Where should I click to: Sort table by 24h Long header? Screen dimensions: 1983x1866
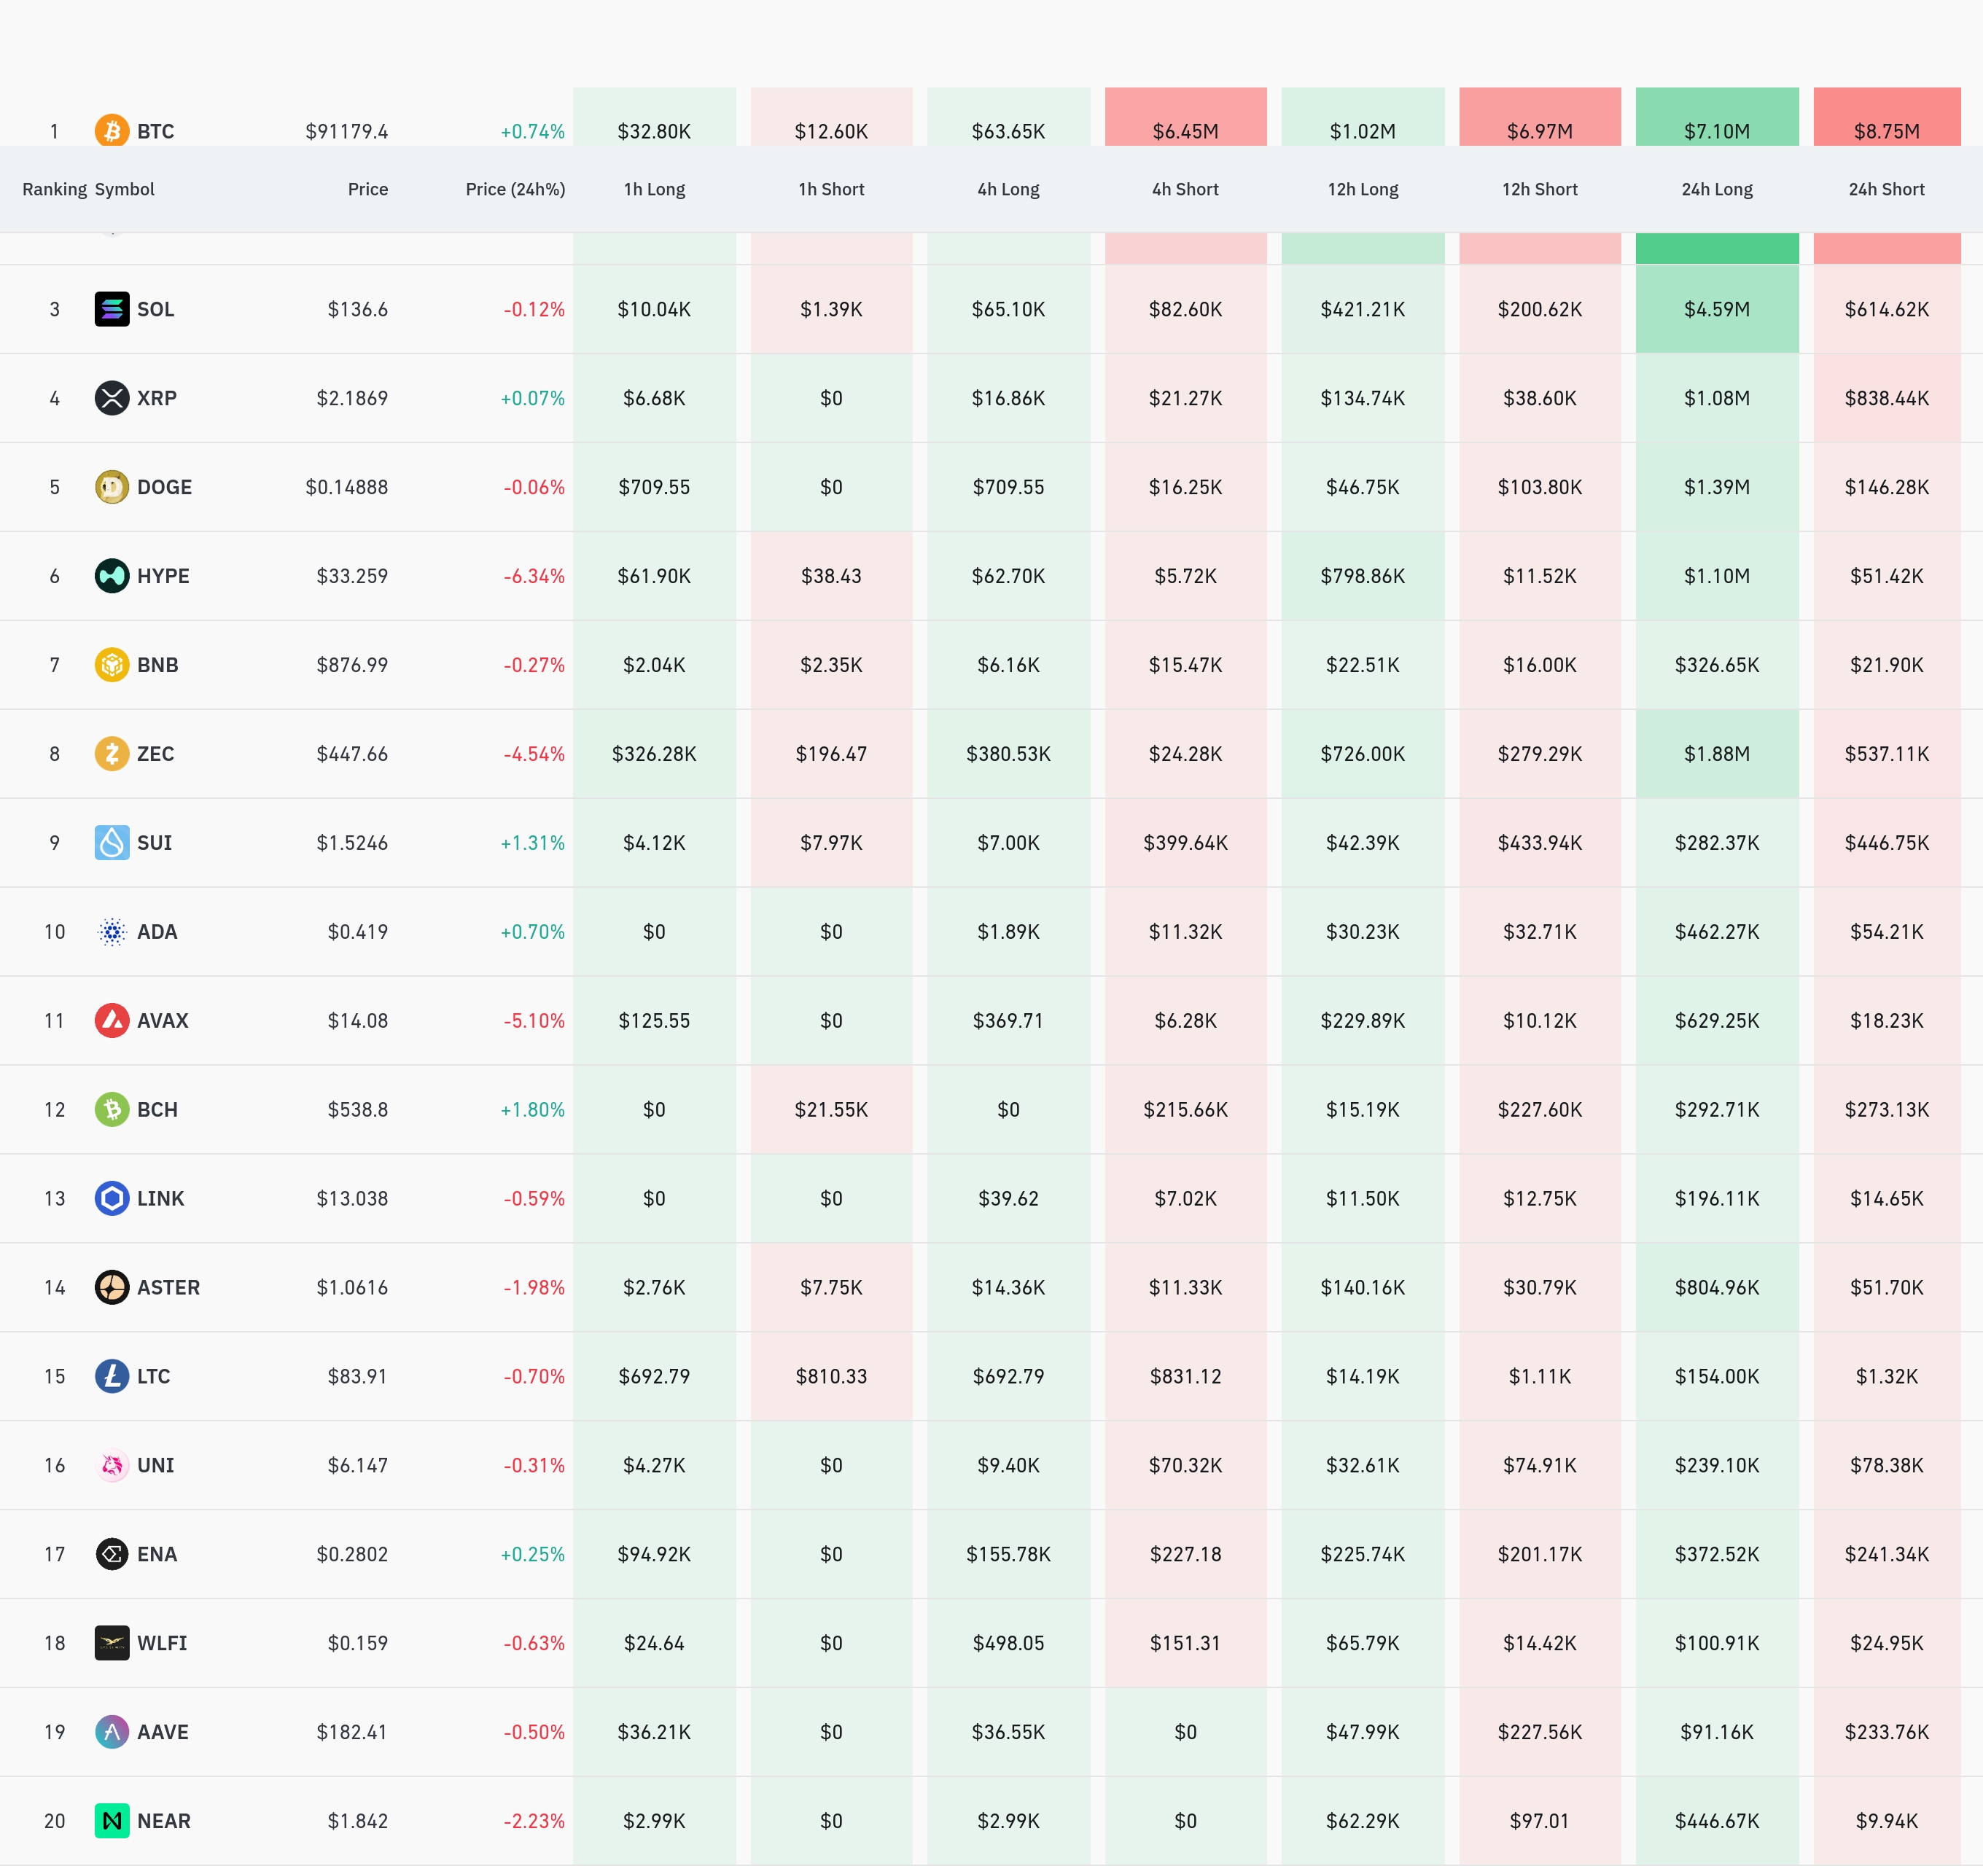tap(1715, 190)
